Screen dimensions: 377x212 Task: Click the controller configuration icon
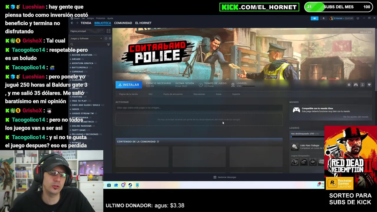point(356,85)
